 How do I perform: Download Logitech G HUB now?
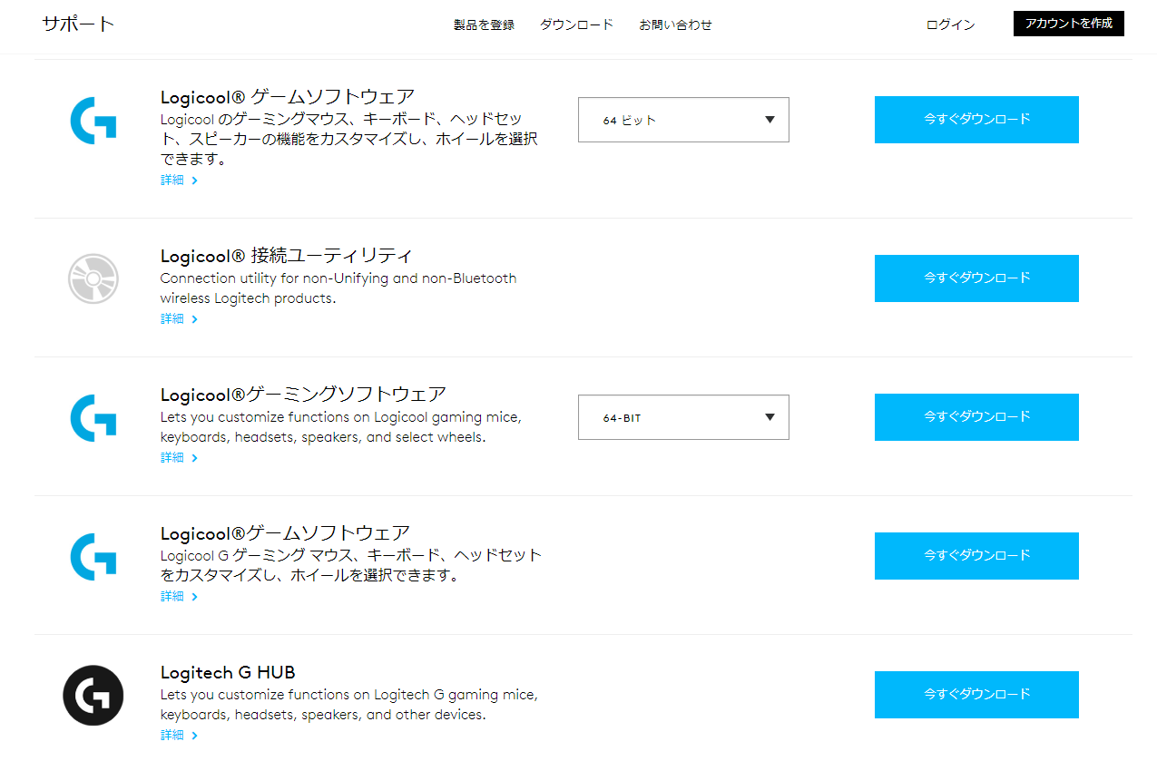tap(976, 695)
